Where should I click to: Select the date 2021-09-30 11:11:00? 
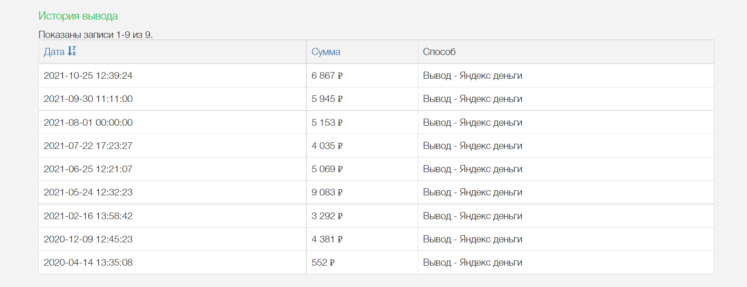88,99
